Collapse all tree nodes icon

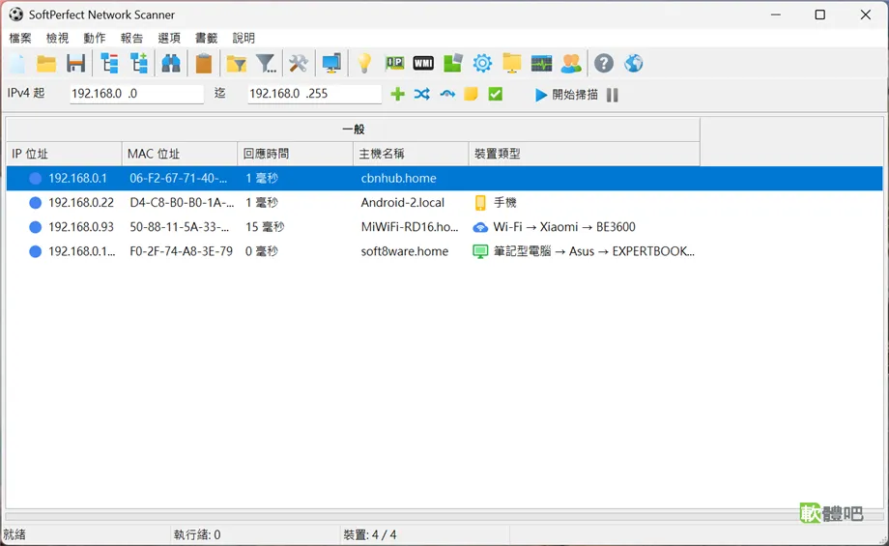pyautogui.click(x=109, y=64)
